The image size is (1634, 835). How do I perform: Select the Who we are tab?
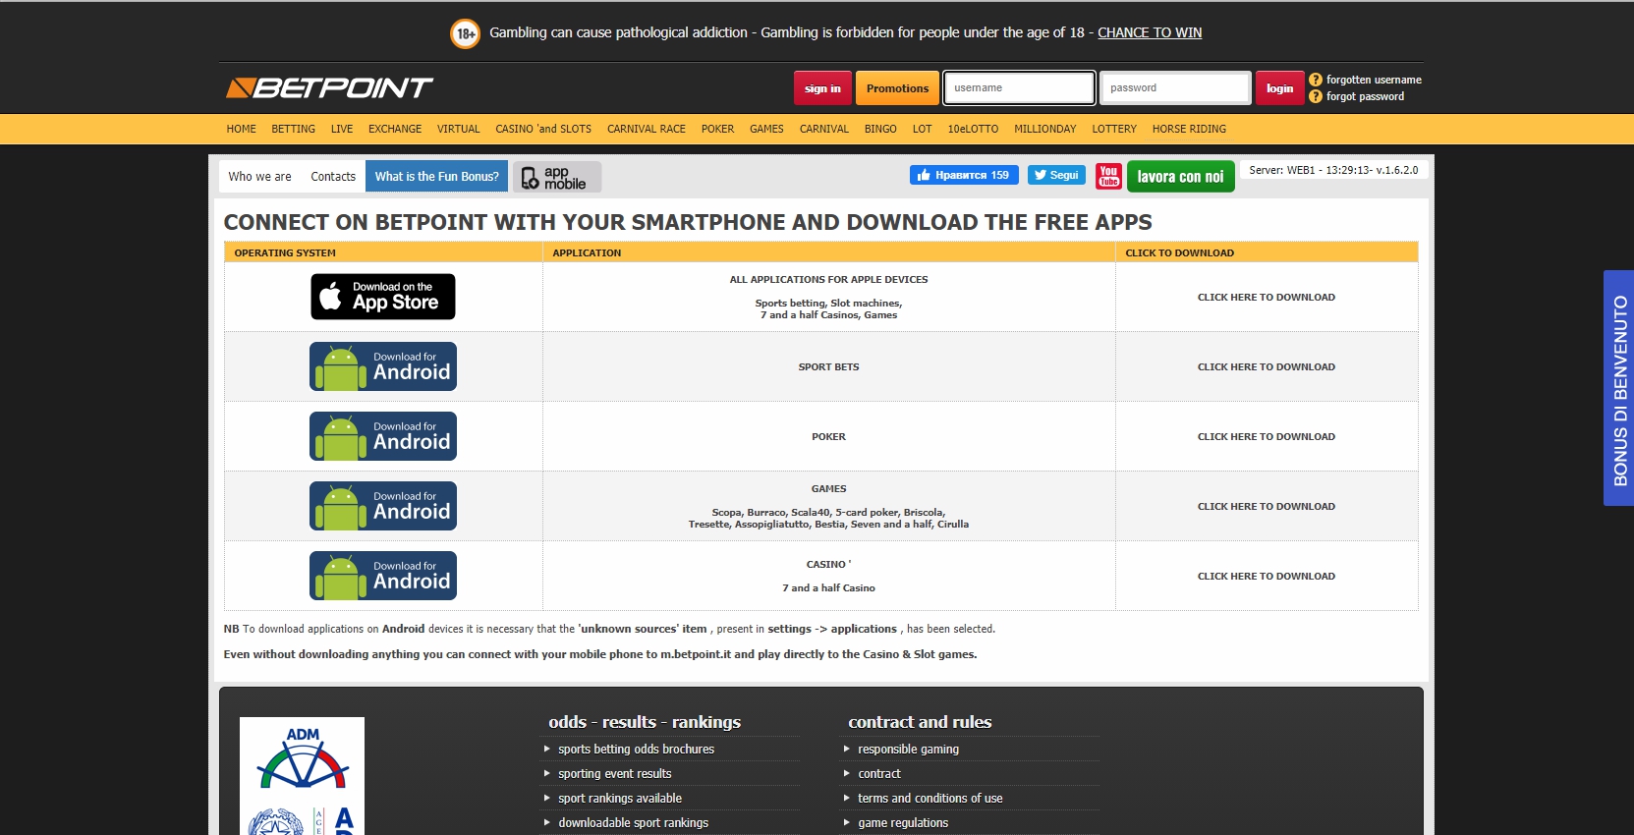pyautogui.click(x=259, y=177)
